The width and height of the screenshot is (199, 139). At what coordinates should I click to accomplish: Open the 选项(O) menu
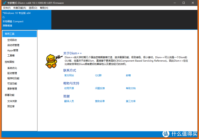click(33, 8)
